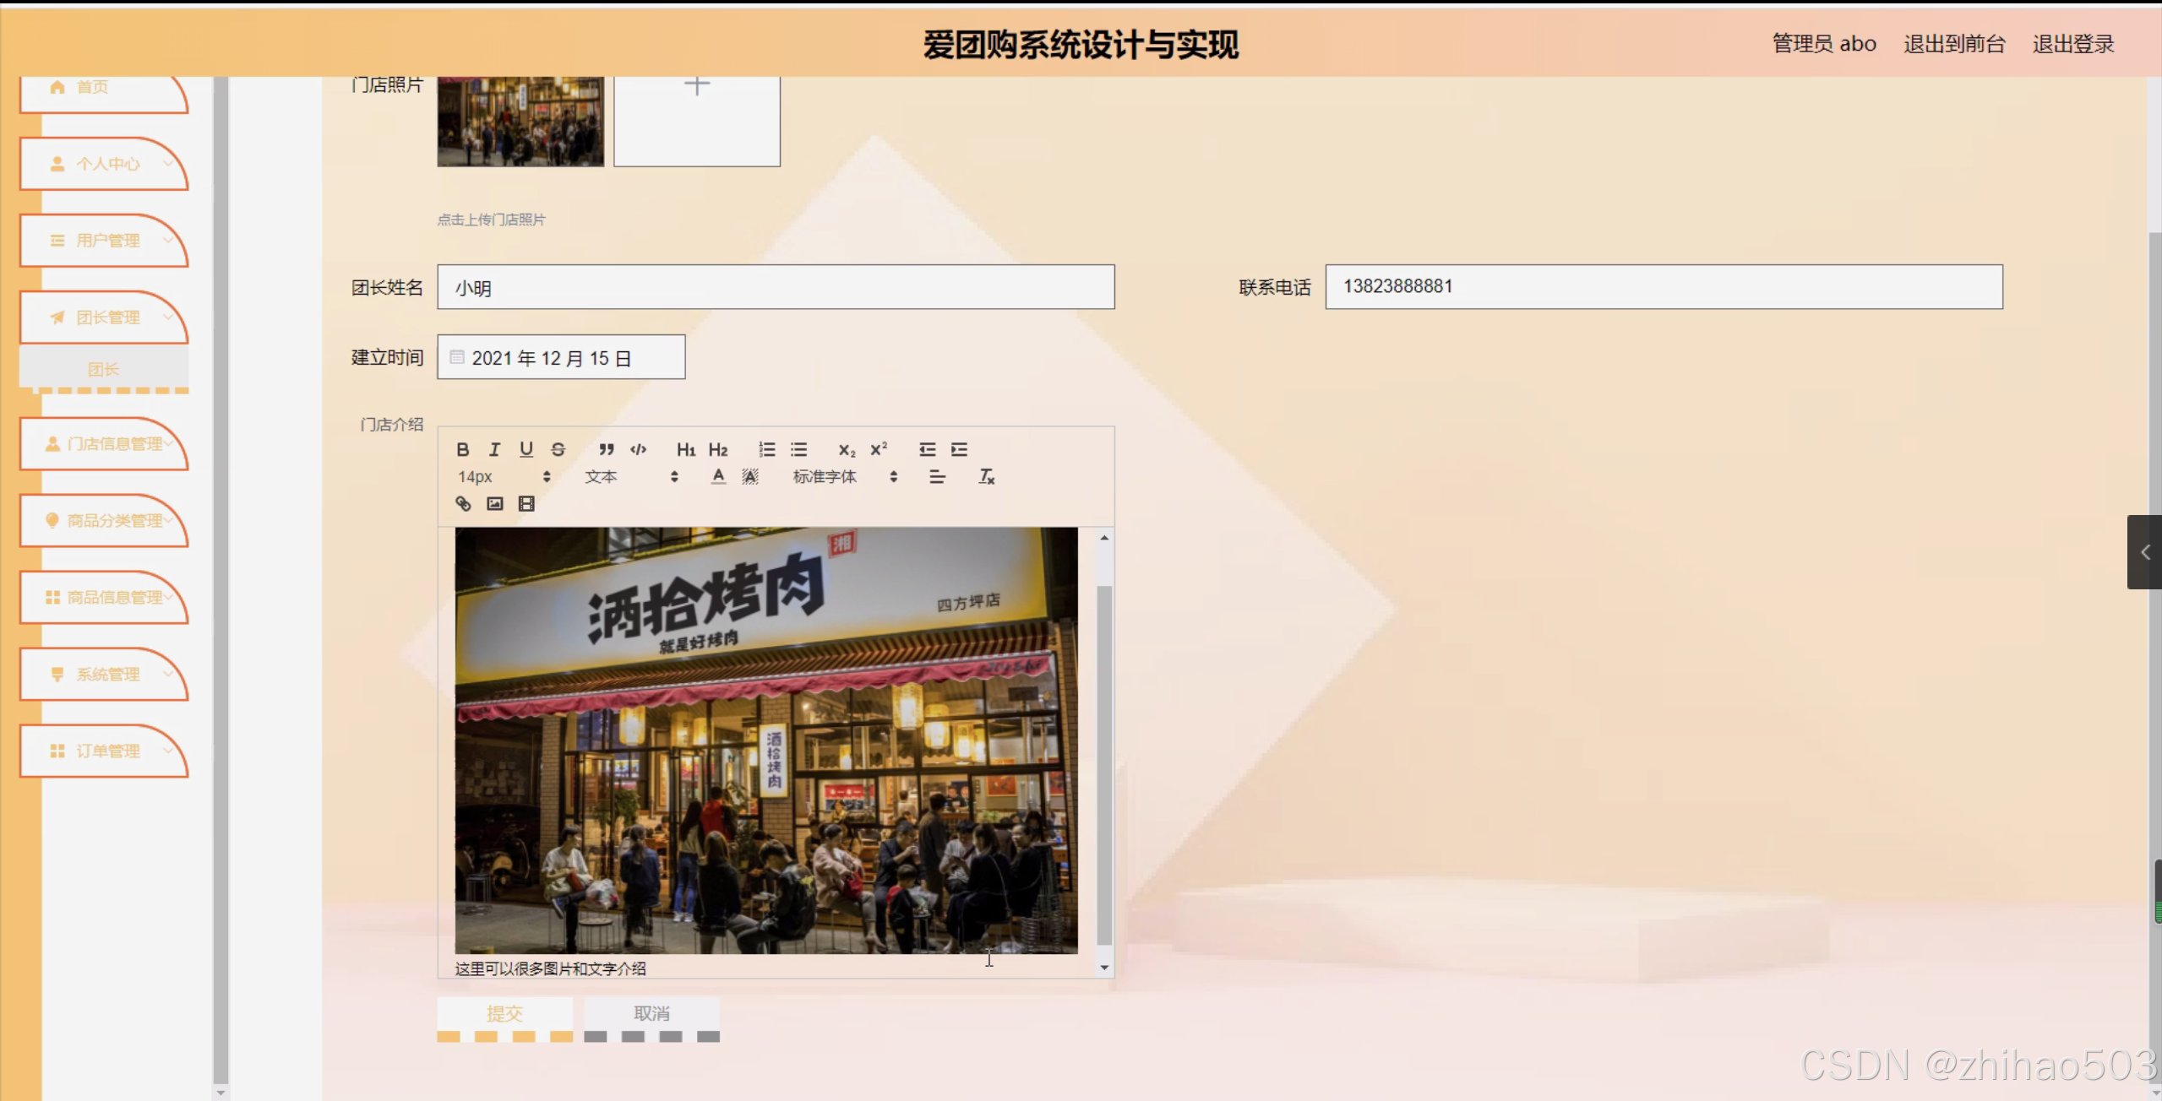The height and width of the screenshot is (1101, 2162).
Task: Toggle underline formatting
Action: [526, 449]
